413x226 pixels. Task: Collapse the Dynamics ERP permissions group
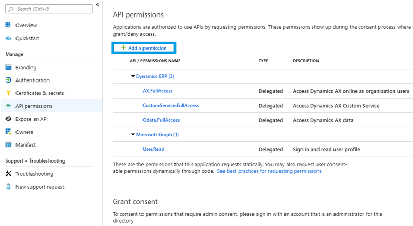pyautogui.click(x=133, y=76)
